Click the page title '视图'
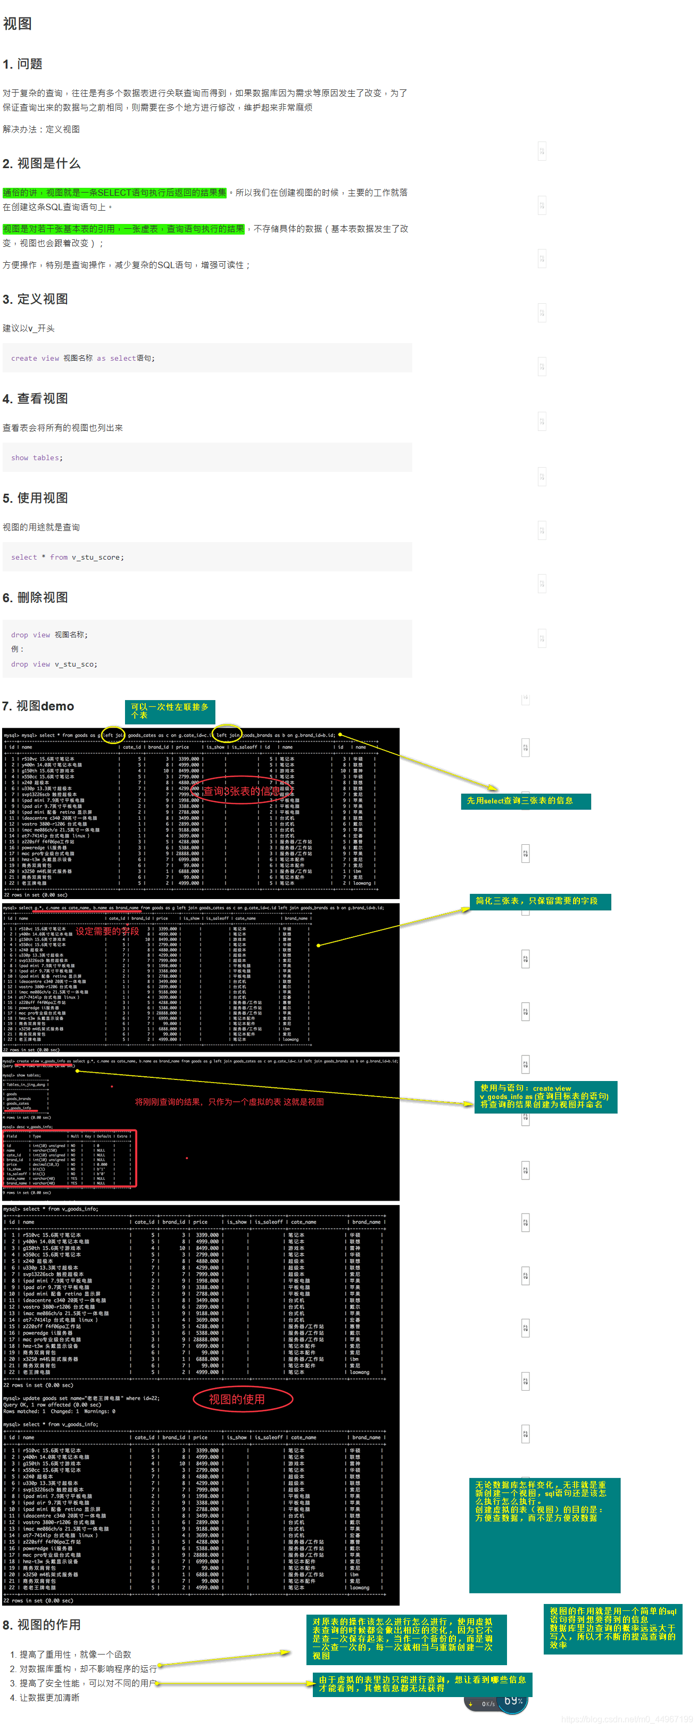This screenshot has width=698, height=1729. click(18, 23)
